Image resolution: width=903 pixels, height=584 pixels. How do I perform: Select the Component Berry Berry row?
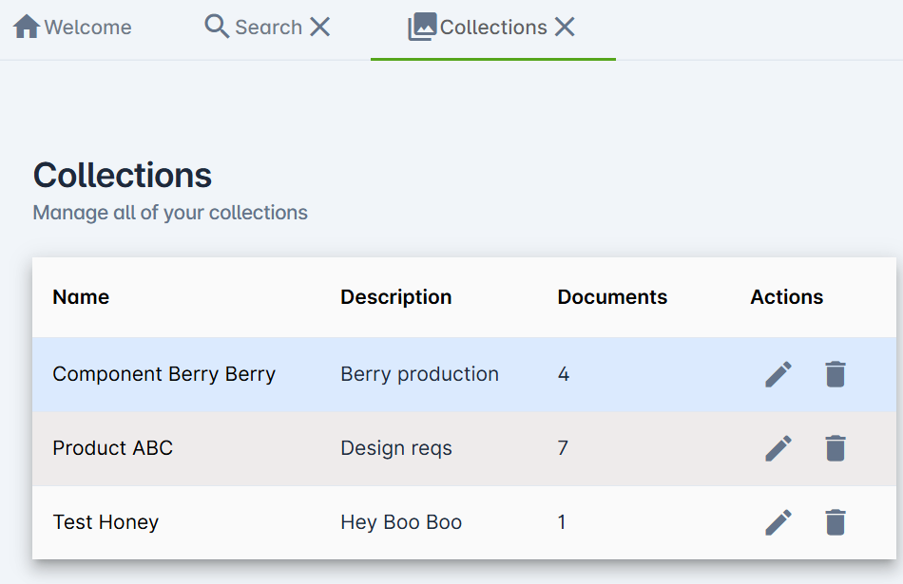pos(464,374)
